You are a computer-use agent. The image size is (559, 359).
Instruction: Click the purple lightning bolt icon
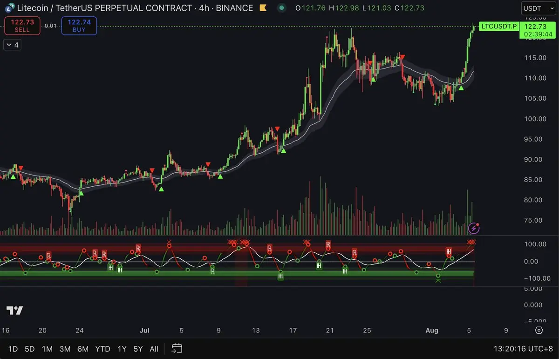point(474,228)
